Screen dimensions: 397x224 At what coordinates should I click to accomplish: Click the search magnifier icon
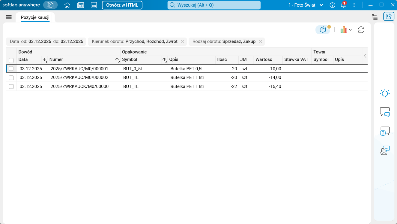(172, 5)
